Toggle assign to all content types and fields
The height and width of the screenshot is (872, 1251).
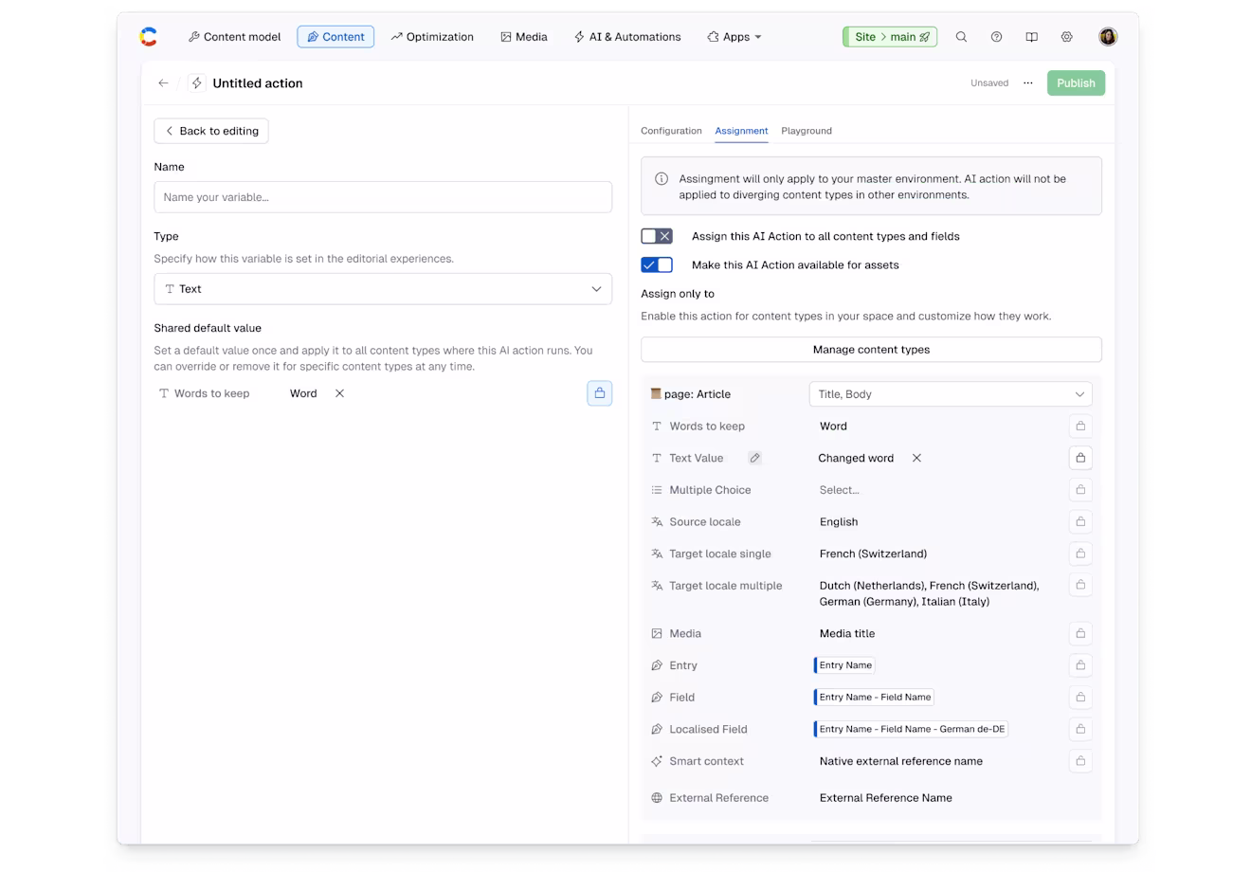pos(657,236)
